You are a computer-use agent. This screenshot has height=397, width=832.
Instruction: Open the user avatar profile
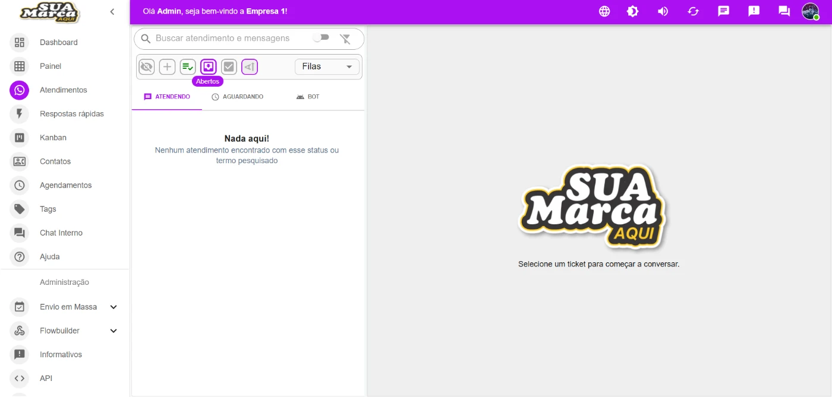click(x=810, y=11)
